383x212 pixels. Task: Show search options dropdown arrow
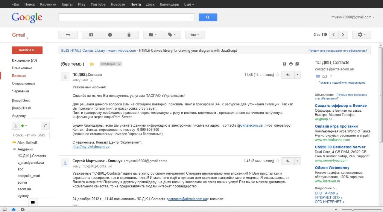click(192, 17)
